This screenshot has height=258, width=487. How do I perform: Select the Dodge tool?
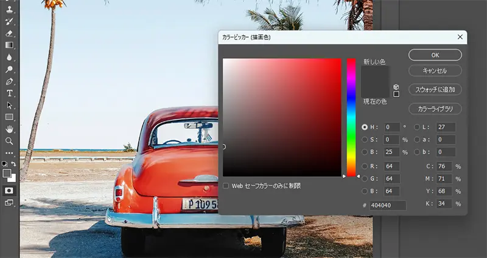pyautogui.click(x=9, y=69)
